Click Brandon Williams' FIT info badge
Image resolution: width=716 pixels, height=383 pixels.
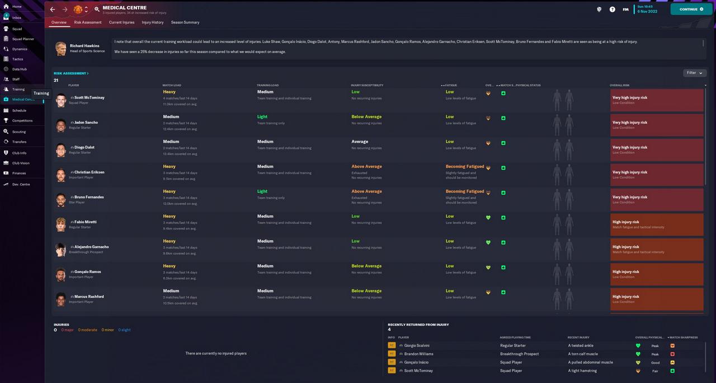pyautogui.click(x=392, y=354)
